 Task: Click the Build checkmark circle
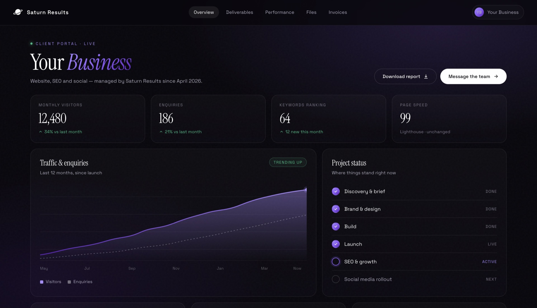[x=336, y=226]
